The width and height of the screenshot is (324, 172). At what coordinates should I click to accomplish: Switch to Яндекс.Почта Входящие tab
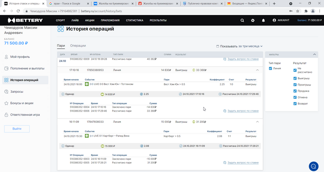pyautogui.click(x=247, y=3)
